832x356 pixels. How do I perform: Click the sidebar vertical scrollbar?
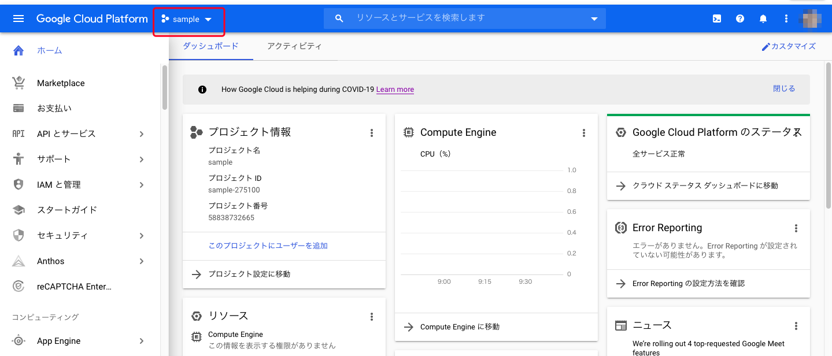tap(165, 87)
